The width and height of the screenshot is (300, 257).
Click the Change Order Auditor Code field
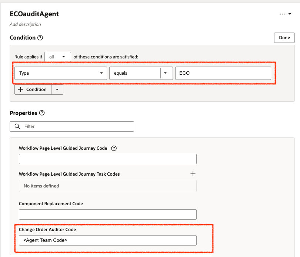click(x=107, y=240)
